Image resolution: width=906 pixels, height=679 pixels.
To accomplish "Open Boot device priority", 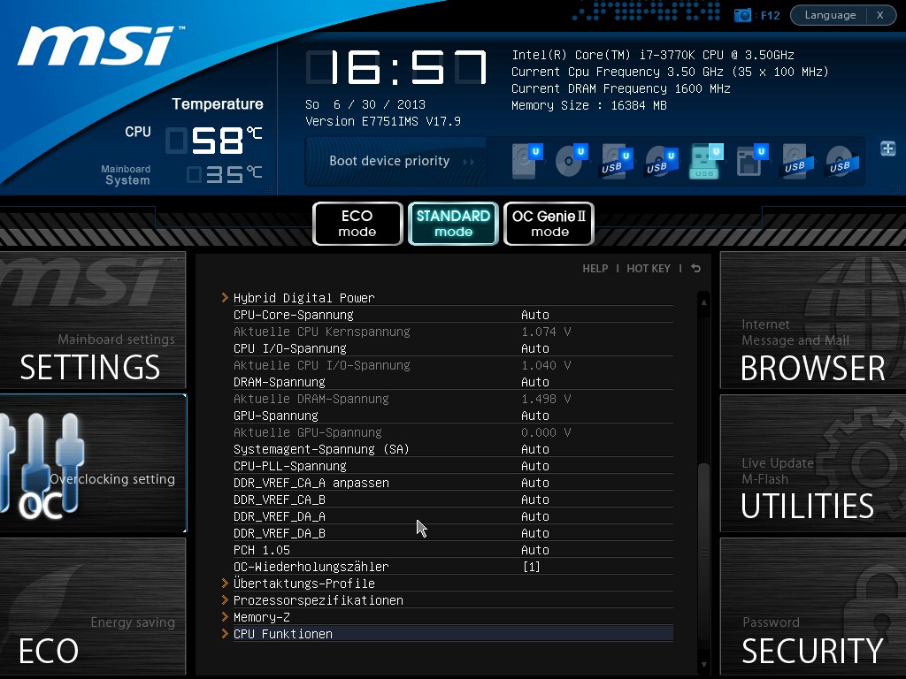I will point(395,161).
